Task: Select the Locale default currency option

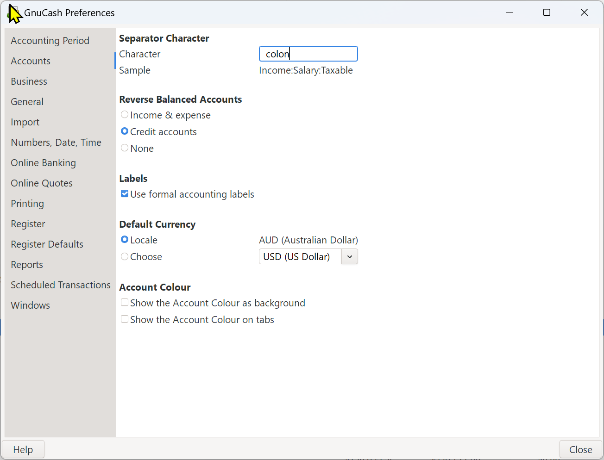Action: (125, 240)
